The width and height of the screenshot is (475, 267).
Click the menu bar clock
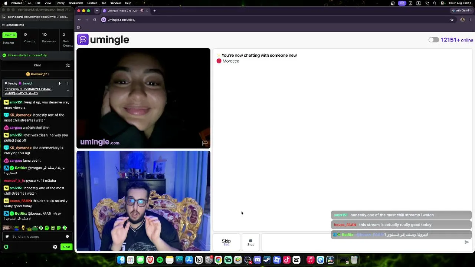click(461, 3)
